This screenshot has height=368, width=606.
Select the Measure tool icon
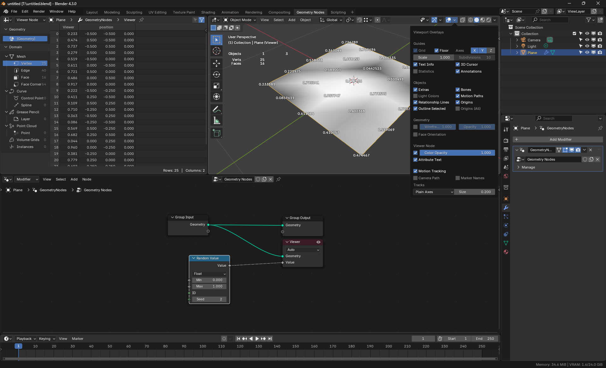tap(217, 121)
